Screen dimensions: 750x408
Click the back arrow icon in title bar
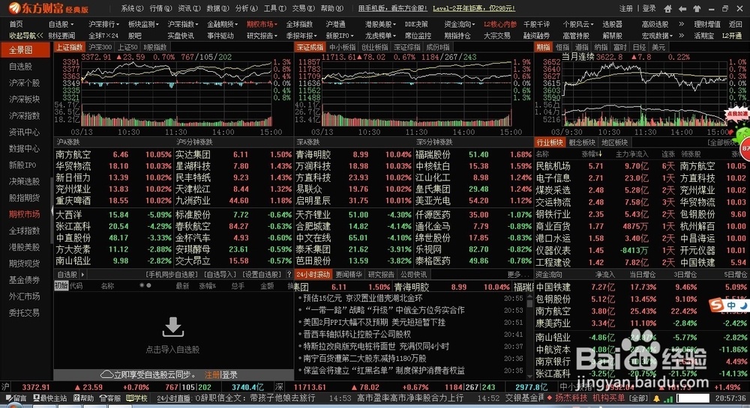682,8
